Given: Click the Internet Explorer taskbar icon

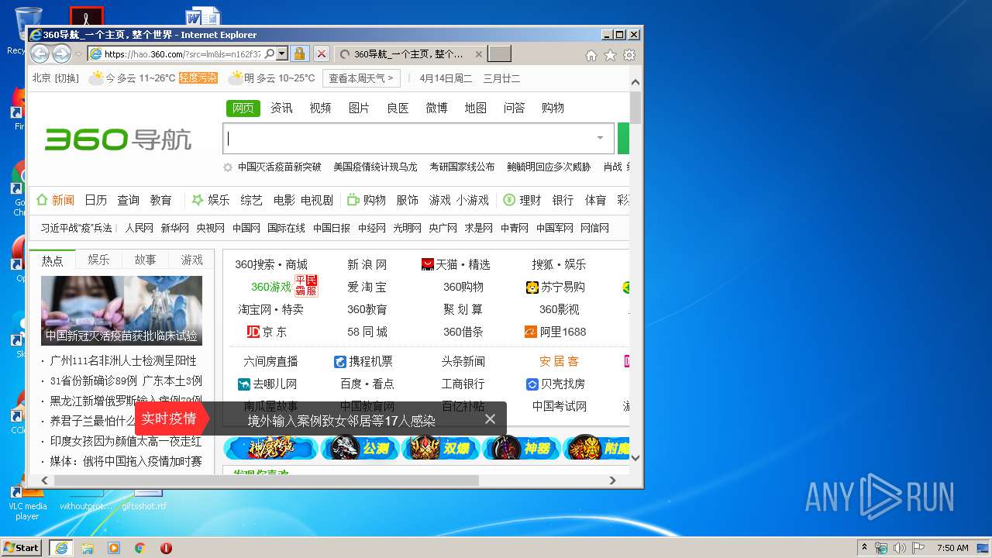Looking at the screenshot, I should [61, 548].
